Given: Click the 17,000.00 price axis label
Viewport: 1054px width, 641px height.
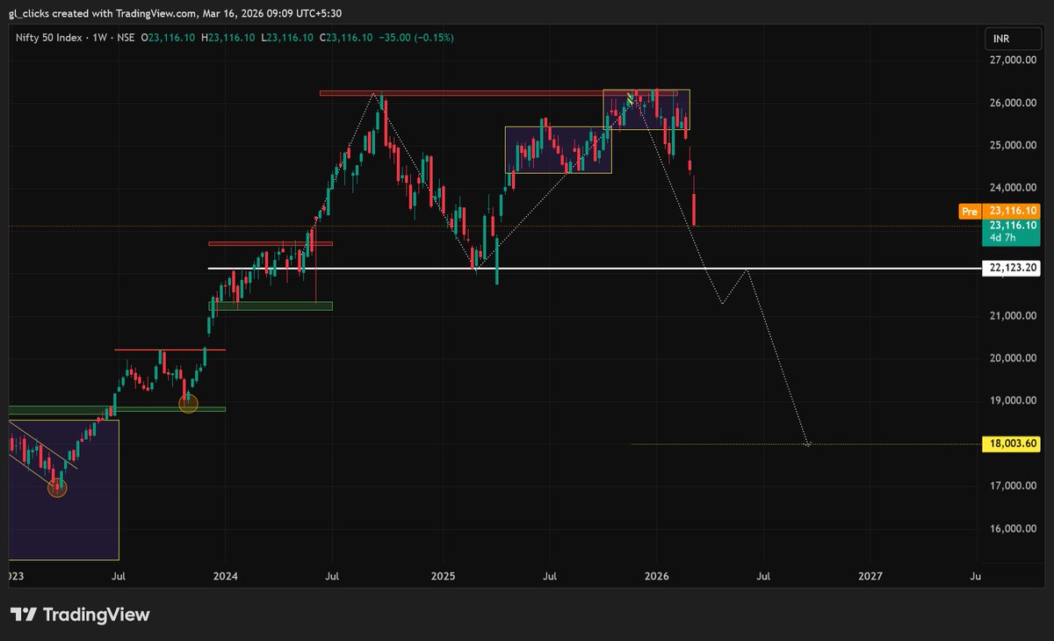Looking at the screenshot, I should [x=1014, y=486].
